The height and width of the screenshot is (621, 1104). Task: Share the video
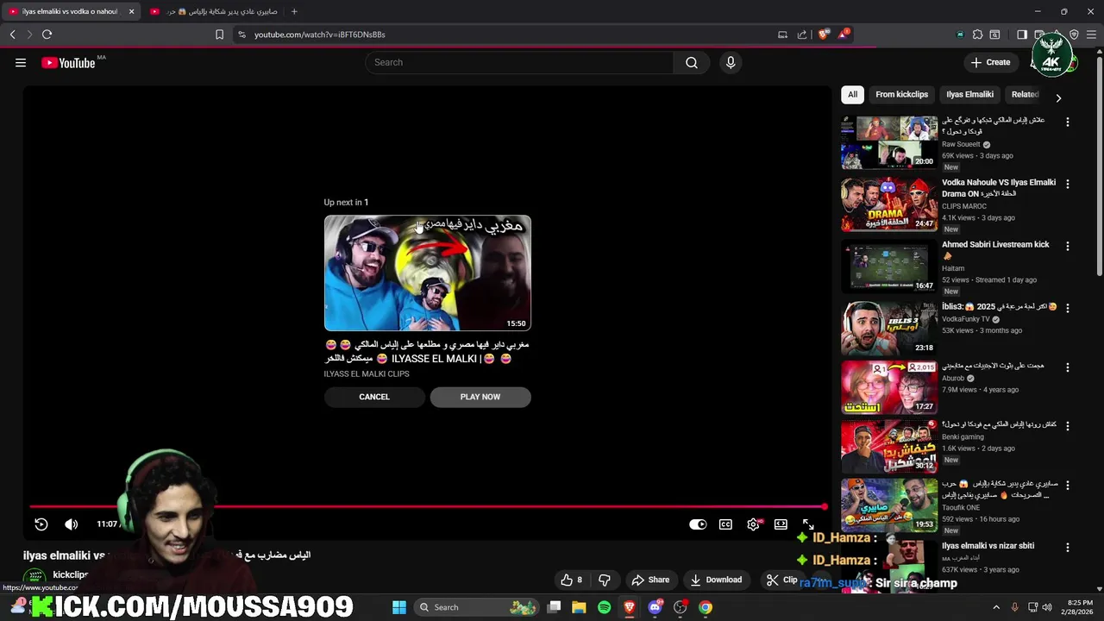tap(650, 580)
